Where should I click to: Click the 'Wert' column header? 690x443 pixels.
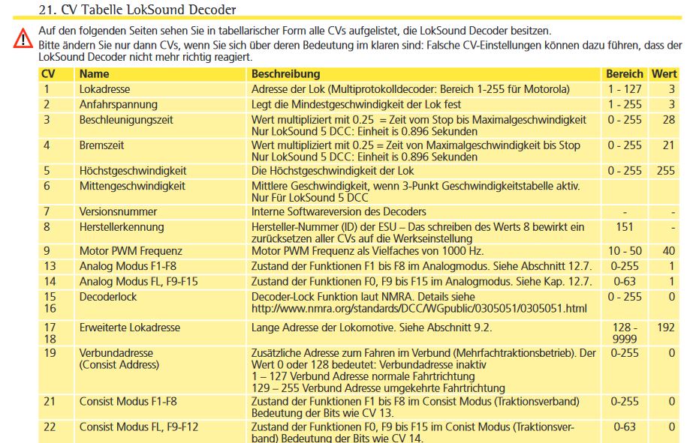[664, 74]
